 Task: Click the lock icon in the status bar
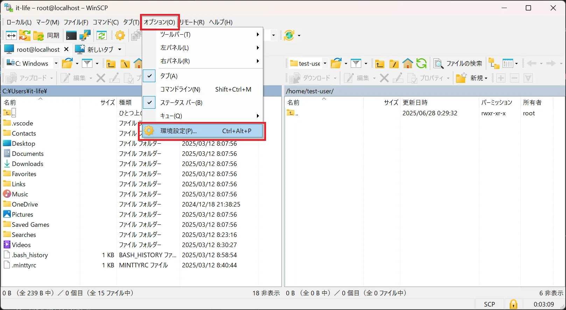pos(513,304)
